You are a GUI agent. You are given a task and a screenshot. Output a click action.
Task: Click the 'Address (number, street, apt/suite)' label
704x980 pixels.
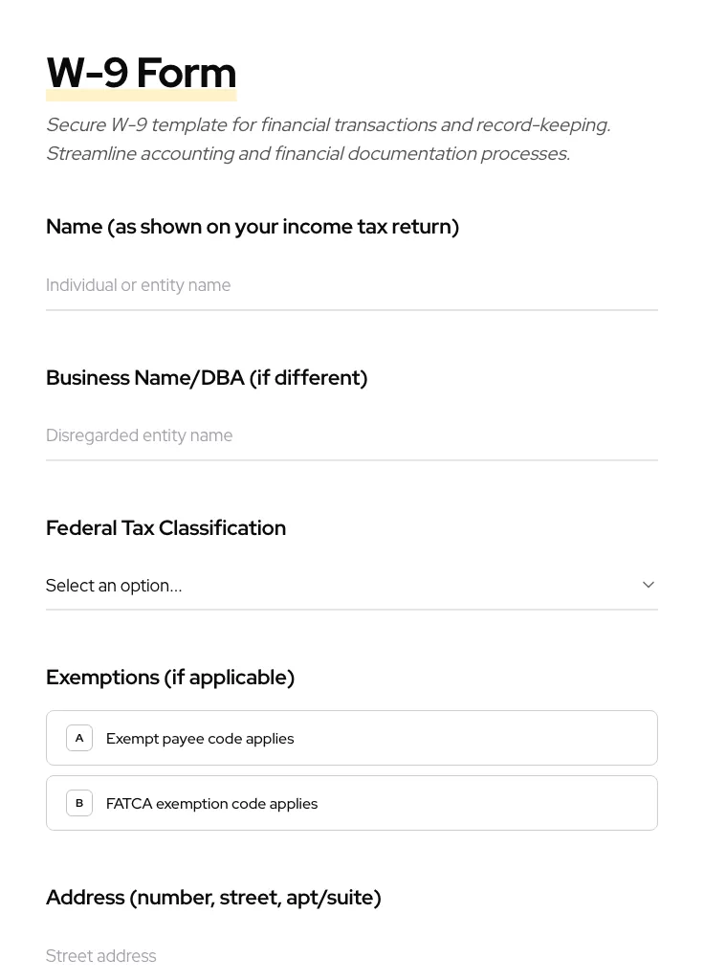pos(213,898)
